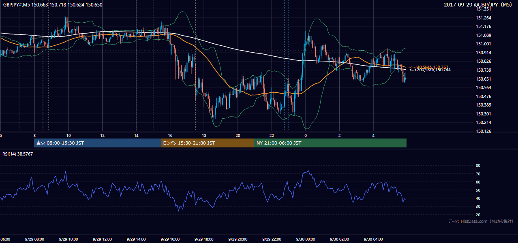Click price axis label 151.176
The height and width of the screenshot is (243, 518).
pyautogui.click(x=484, y=26)
